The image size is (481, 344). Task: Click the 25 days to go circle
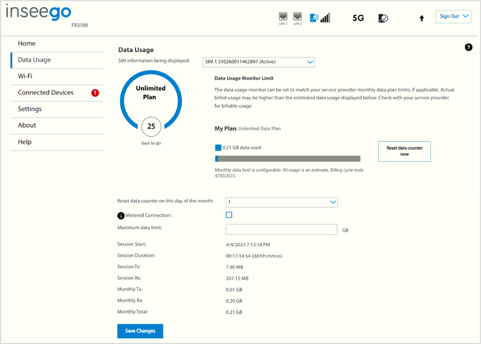coord(151,126)
